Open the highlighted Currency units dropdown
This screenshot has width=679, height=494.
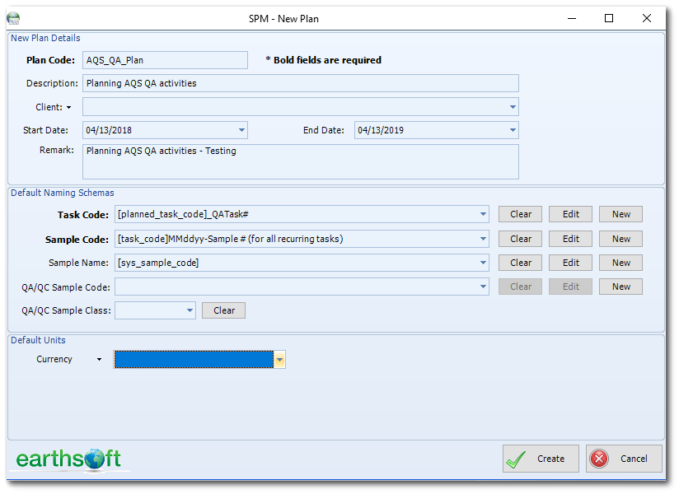[x=280, y=360]
